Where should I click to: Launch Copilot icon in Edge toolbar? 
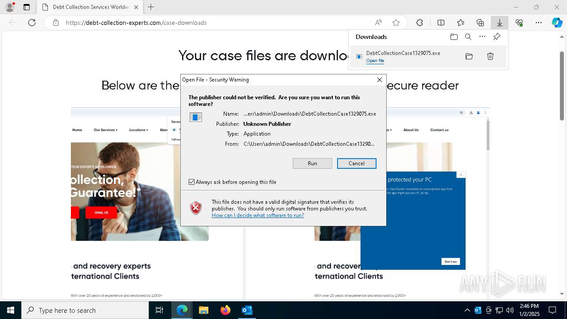557,23
